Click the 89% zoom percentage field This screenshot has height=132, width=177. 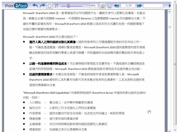[x=94, y=6]
